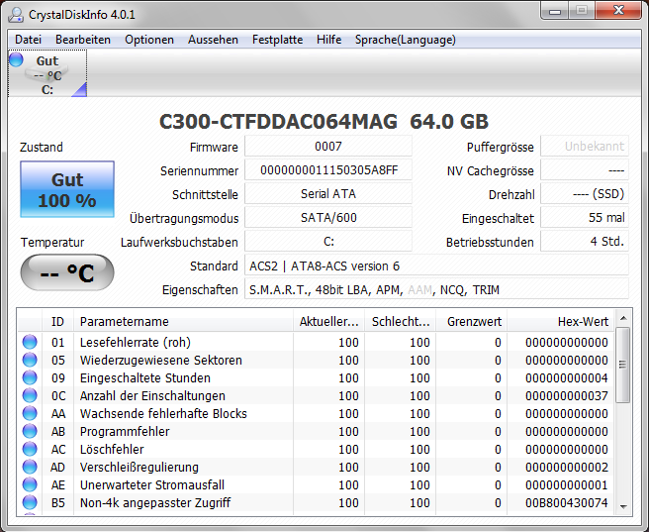Click the blue health orb on drive tab

point(16,59)
